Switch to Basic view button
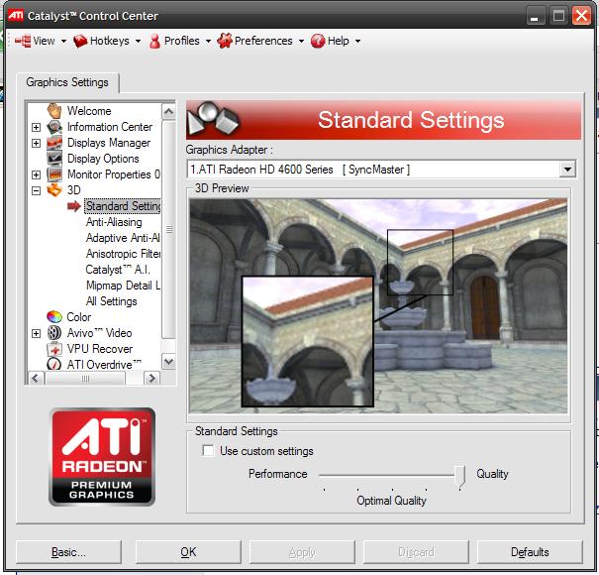The width and height of the screenshot is (599, 575). [x=68, y=552]
